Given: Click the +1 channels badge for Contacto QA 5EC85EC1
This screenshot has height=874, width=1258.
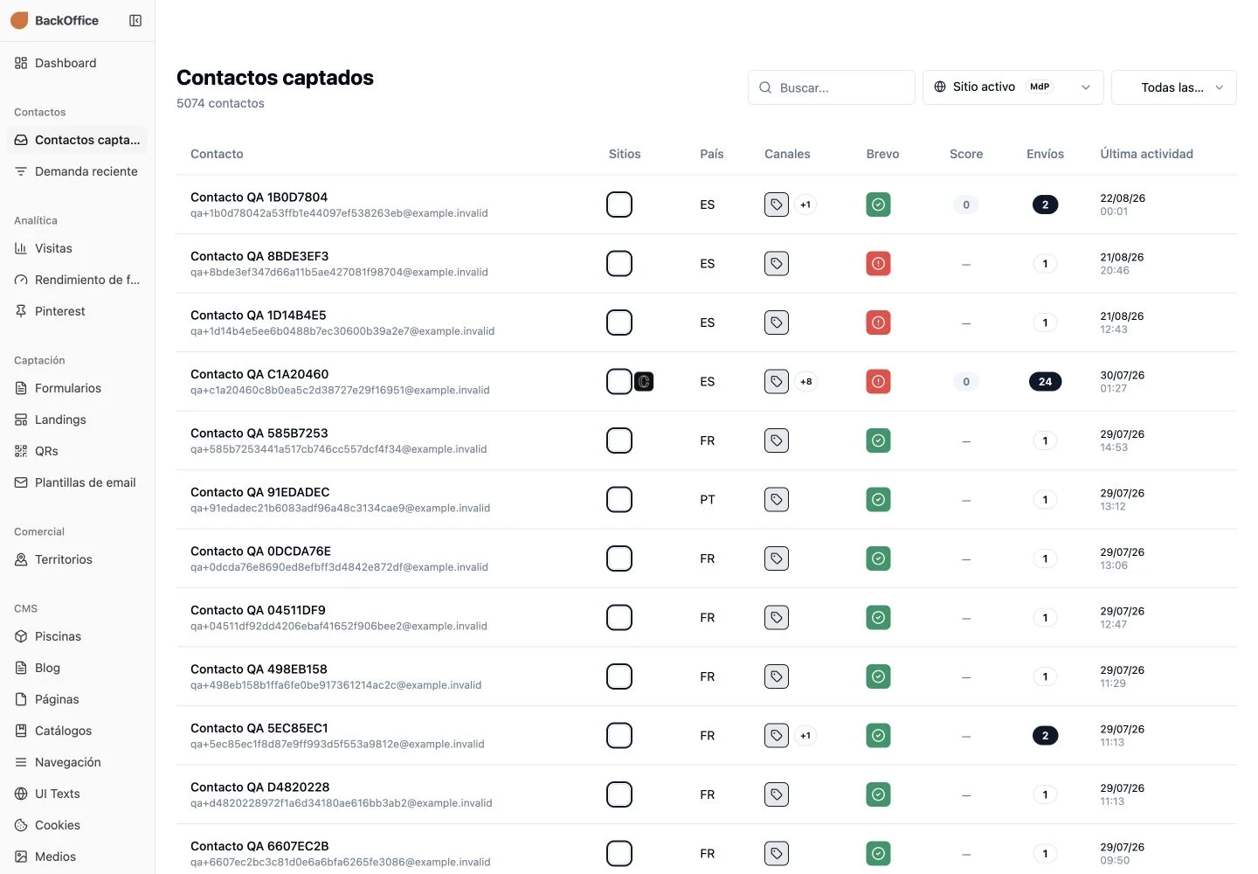Looking at the screenshot, I should click(x=805, y=736).
